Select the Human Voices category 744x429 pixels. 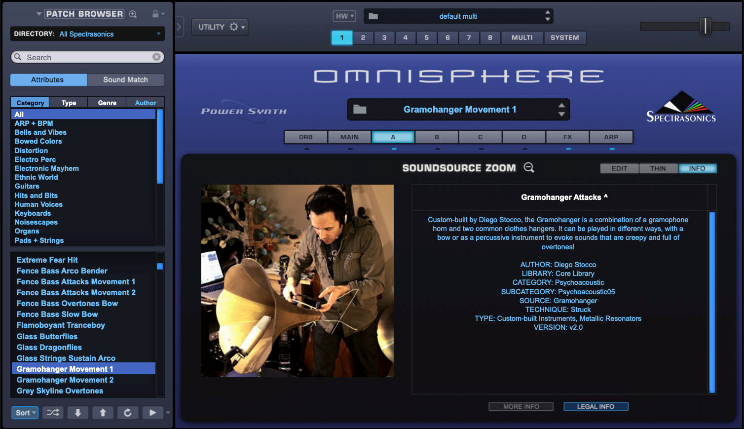(x=38, y=204)
